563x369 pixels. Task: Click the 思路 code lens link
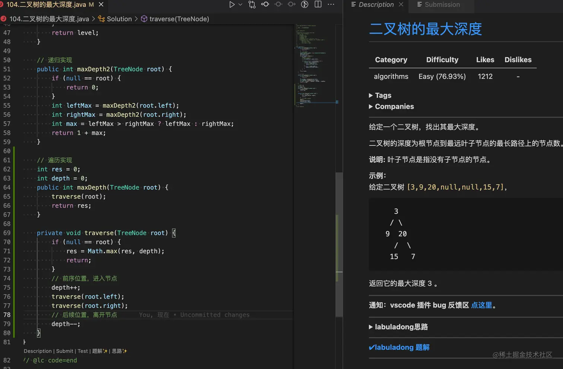[119, 351]
